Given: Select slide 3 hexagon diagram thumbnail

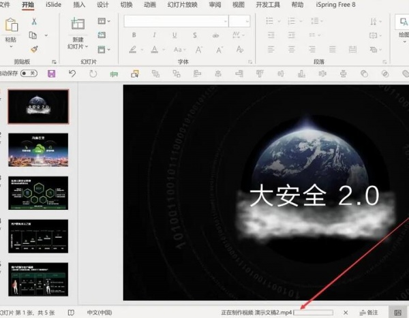Looking at the screenshot, I should tap(38, 193).
